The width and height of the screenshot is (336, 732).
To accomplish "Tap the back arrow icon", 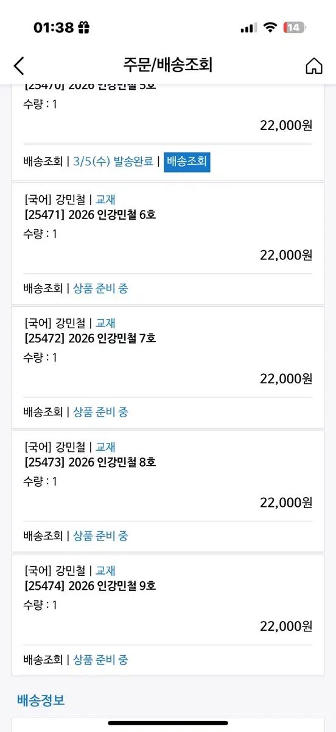I will [x=19, y=65].
